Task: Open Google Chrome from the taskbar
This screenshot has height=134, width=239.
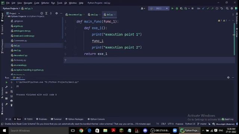Action: 81,131
